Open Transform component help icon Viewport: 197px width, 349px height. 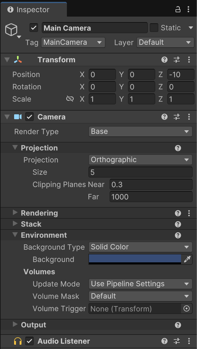(x=164, y=60)
